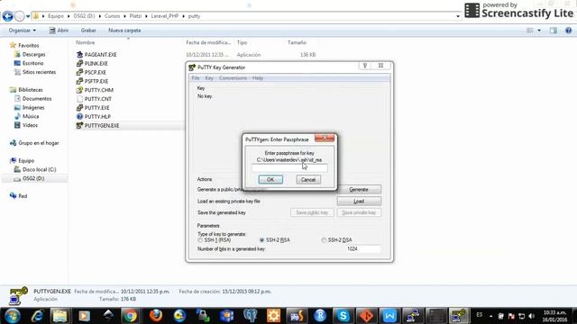Click Nueva carpeta in toolbar

pyautogui.click(x=124, y=31)
